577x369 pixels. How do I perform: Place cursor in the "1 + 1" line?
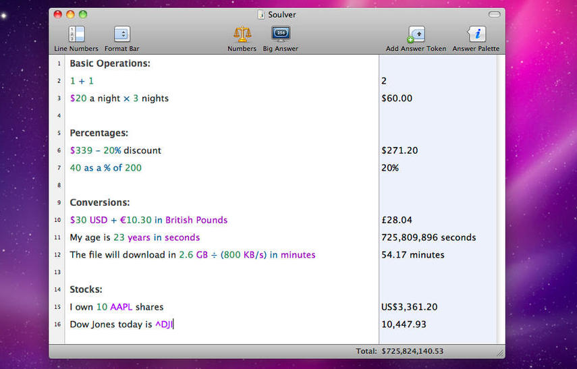pyautogui.click(x=82, y=81)
